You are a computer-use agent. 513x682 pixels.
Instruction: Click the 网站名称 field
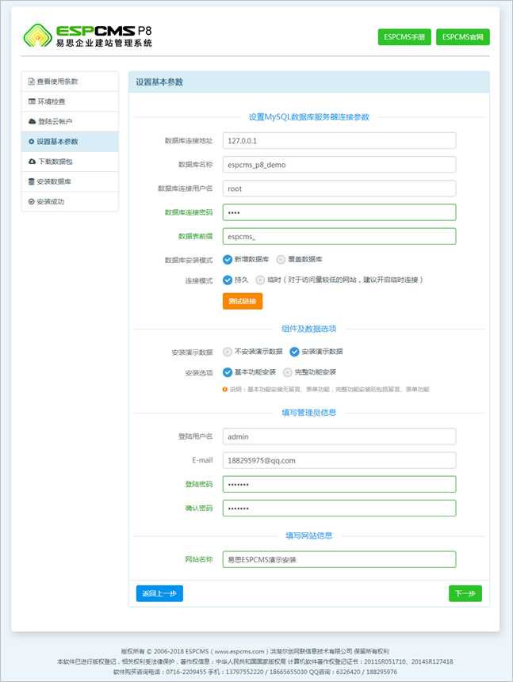(339, 560)
